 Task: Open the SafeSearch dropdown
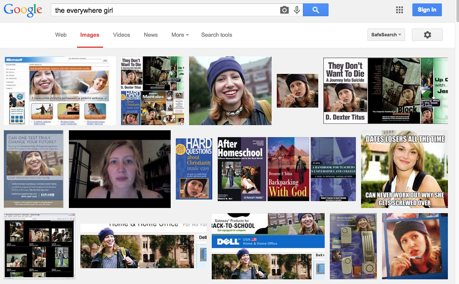(x=386, y=35)
